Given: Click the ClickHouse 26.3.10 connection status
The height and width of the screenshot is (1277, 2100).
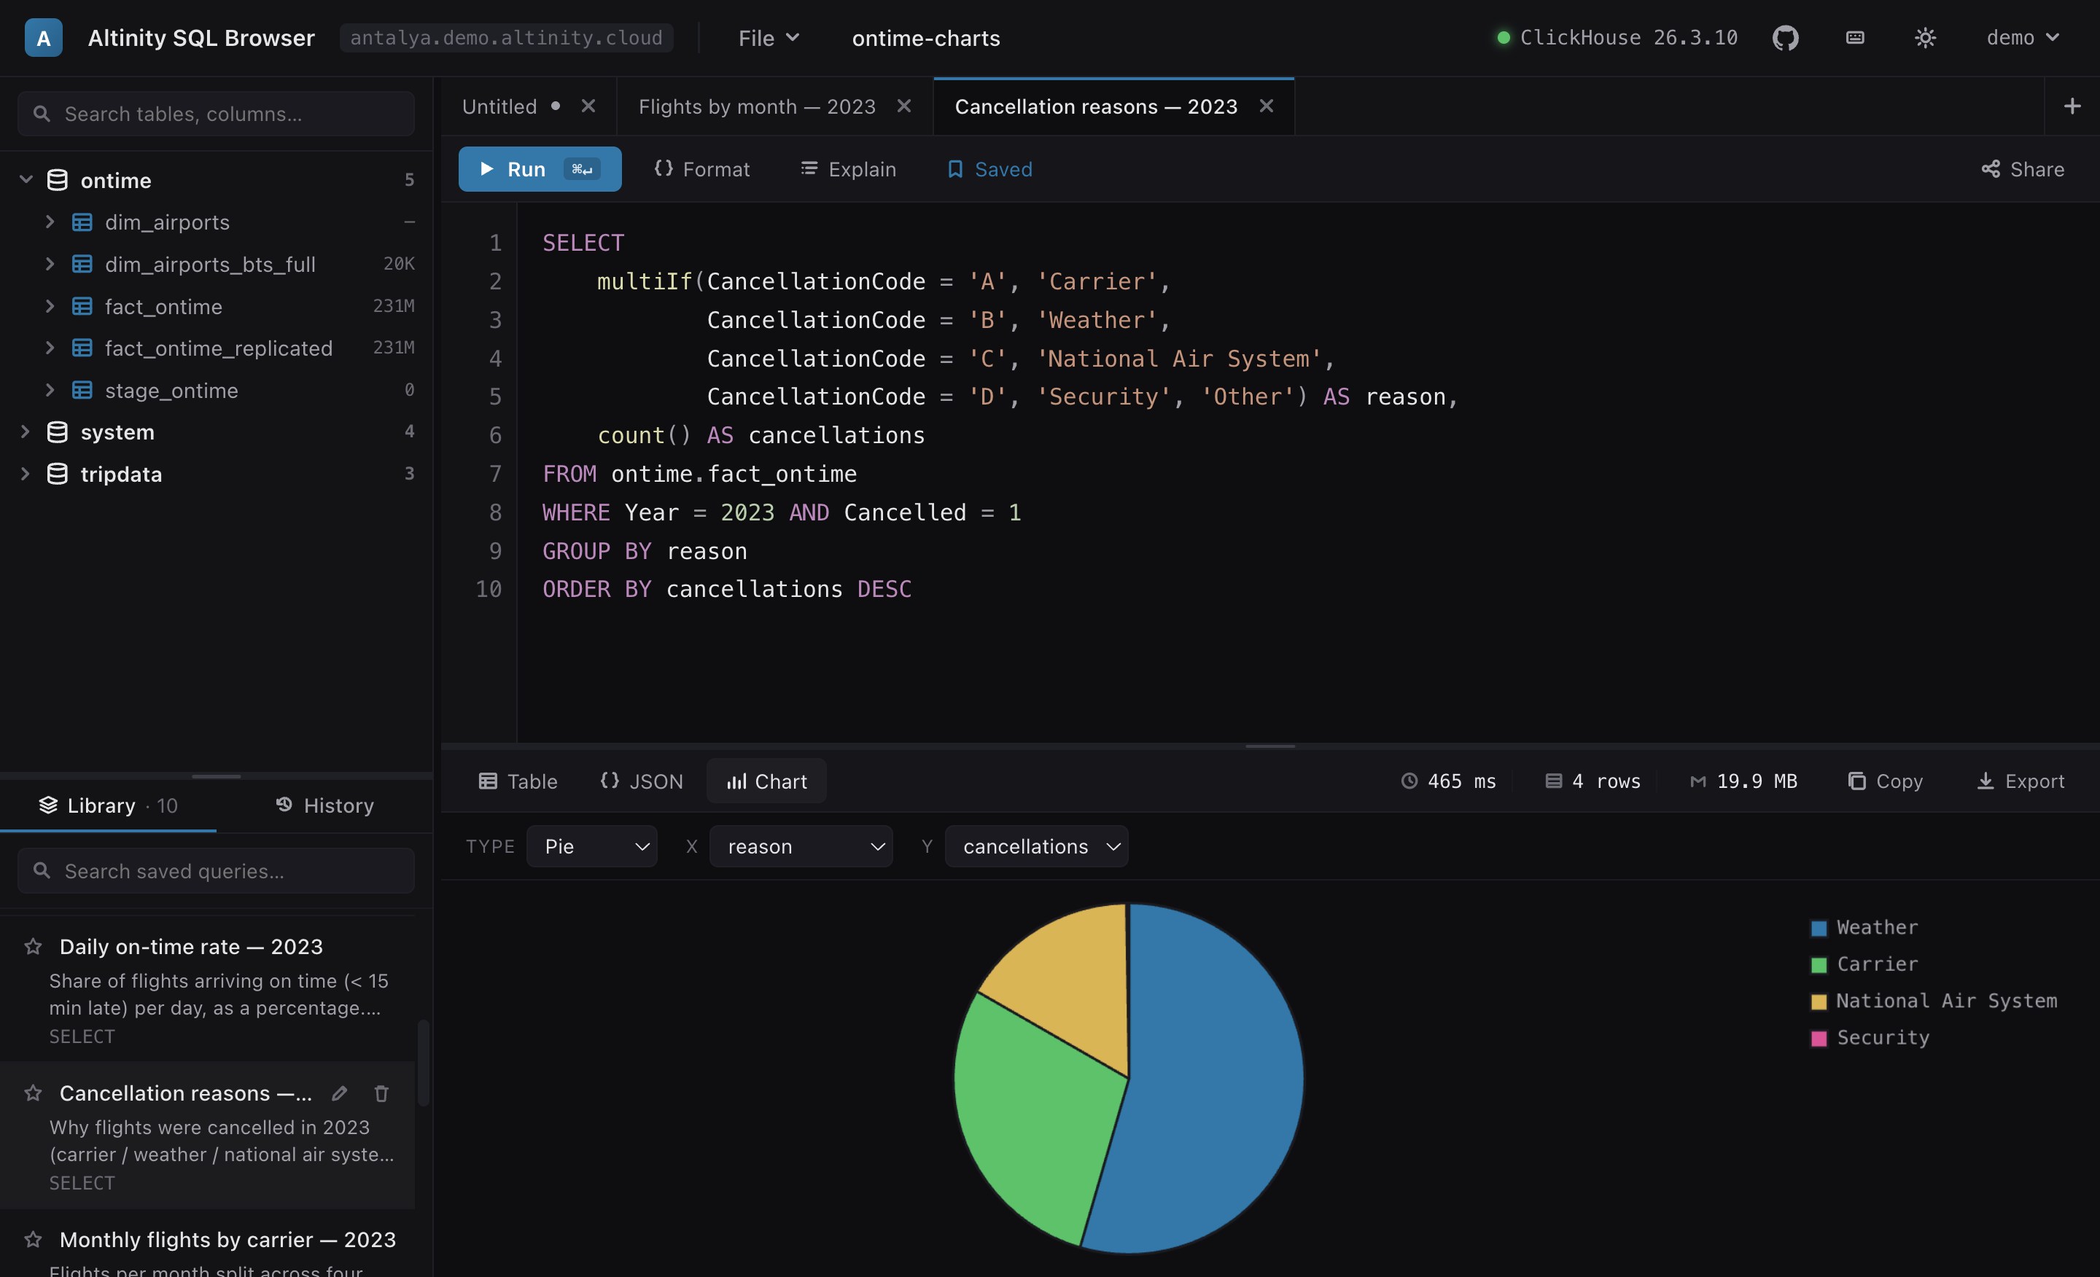Looking at the screenshot, I should click(x=1617, y=37).
